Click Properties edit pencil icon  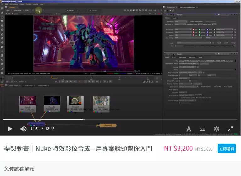point(173,11)
